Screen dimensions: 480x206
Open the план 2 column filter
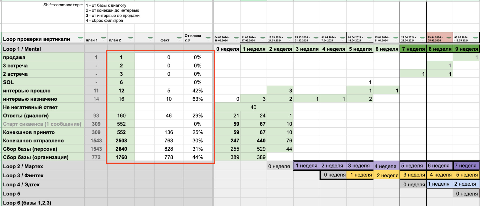coord(130,39)
